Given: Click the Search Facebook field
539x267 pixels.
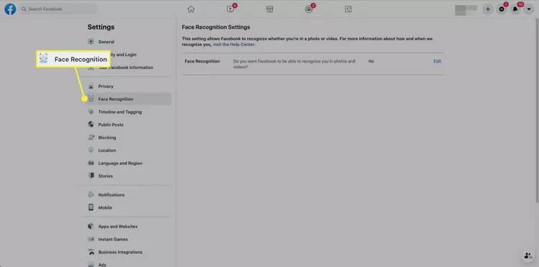Looking at the screenshot, I should click(x=58, y=9).
